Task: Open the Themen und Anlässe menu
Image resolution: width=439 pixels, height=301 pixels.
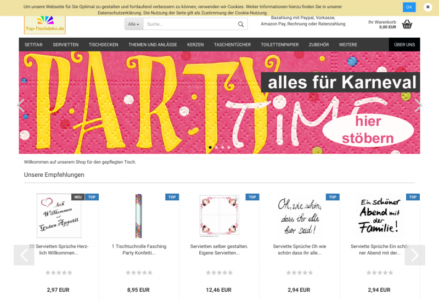Action: click(153, 45)
